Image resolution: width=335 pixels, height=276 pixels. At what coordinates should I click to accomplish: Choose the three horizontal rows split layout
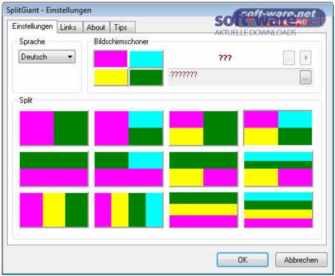(203, 210)
